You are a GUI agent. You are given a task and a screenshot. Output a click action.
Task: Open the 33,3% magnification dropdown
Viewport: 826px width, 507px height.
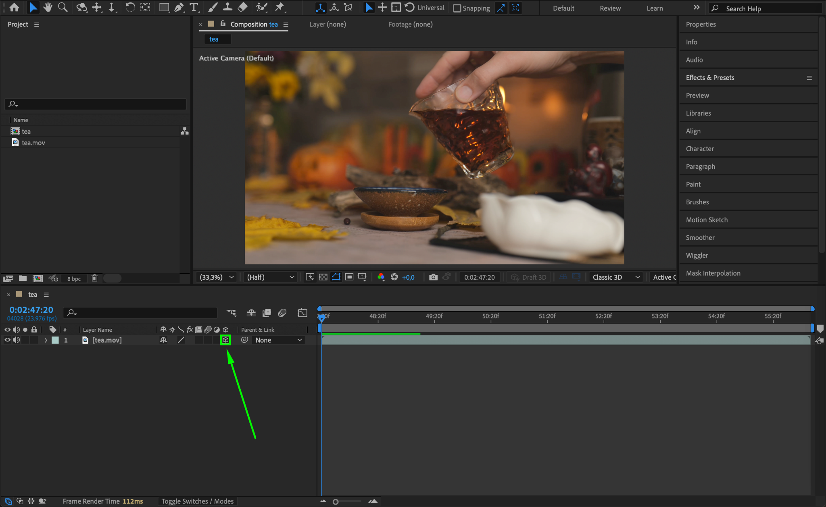coord(217,277)
